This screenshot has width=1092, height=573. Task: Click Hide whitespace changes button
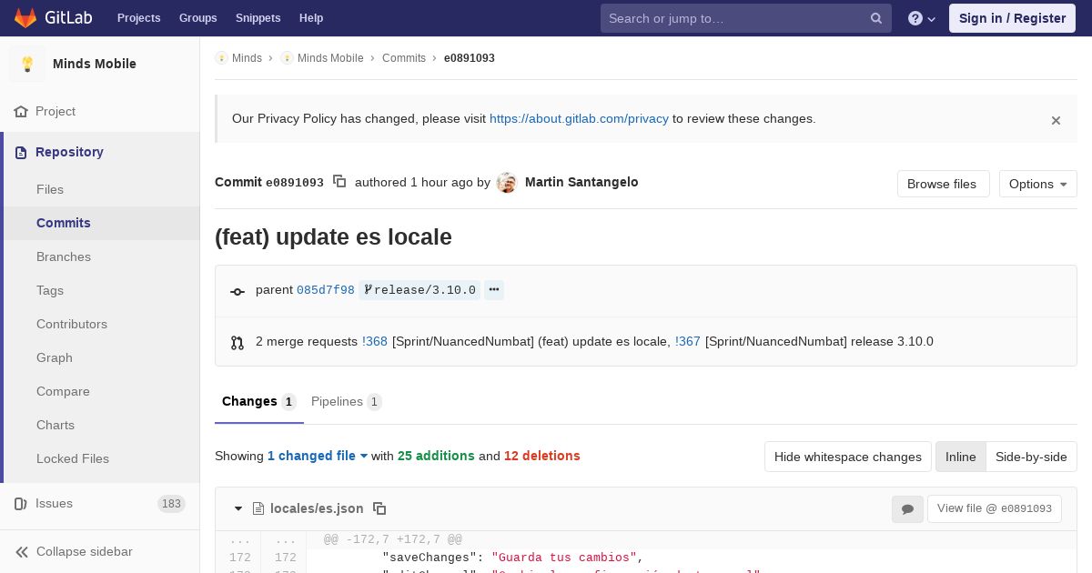pos(847,457)
